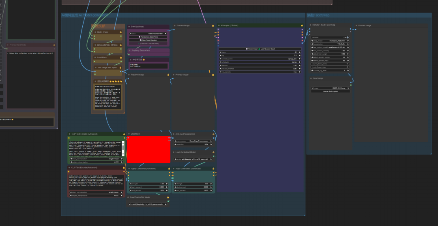438x226 pixels.
Task: Click the lock icon on Body - Face node
Action: click(121, 32)
